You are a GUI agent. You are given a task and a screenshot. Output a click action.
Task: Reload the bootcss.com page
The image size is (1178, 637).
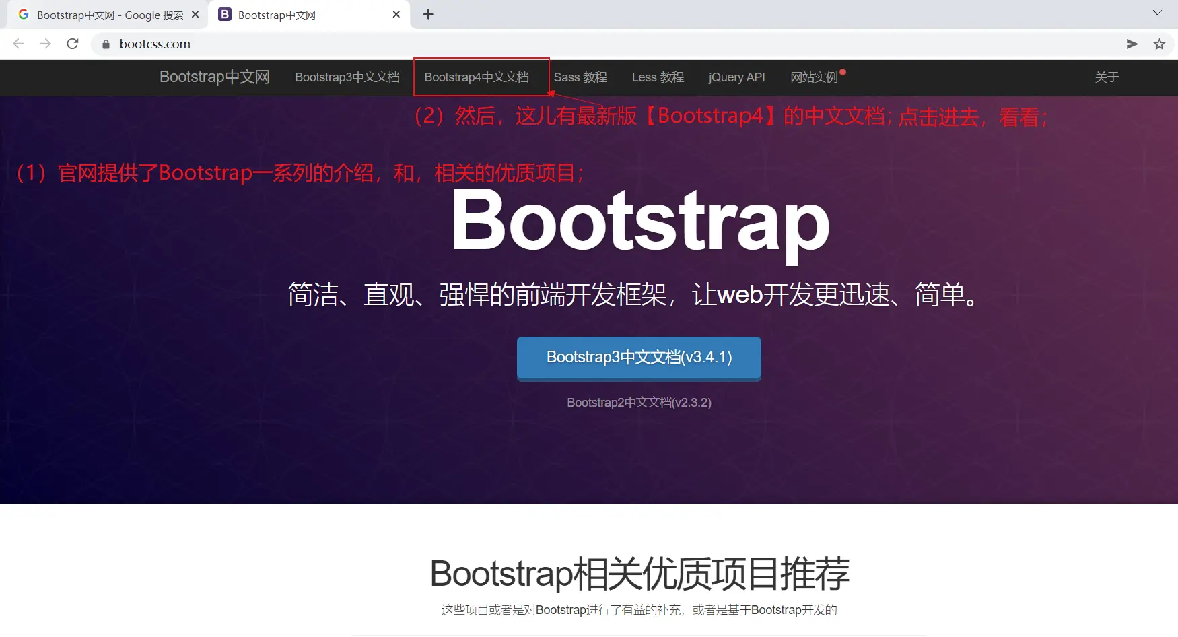point(73,44)
